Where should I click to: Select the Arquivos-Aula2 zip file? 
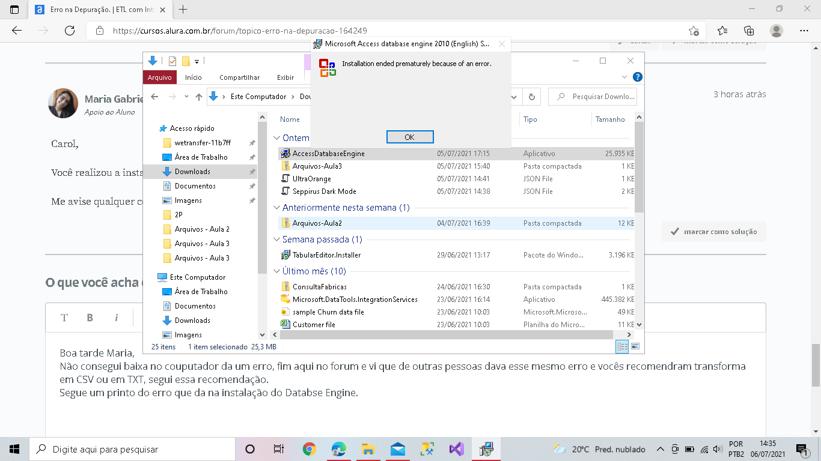457,223
